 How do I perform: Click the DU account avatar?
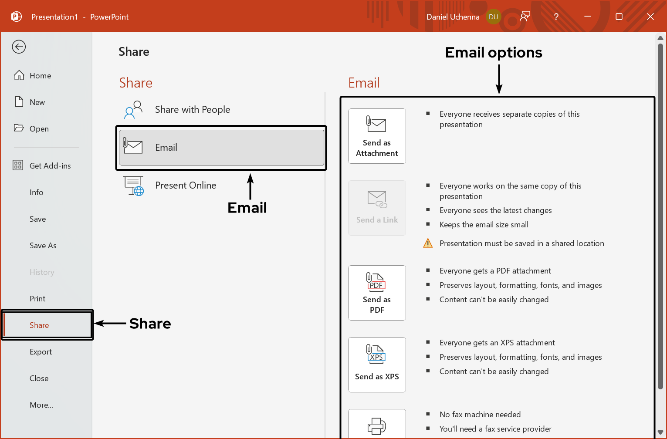pyautogui.click(x=494, y=17)
